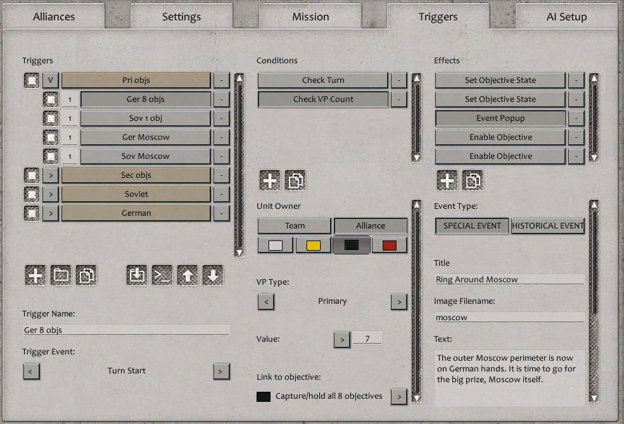This screenshot has width=624, height=424.
Task: Add a new condition
Action: 270,181
